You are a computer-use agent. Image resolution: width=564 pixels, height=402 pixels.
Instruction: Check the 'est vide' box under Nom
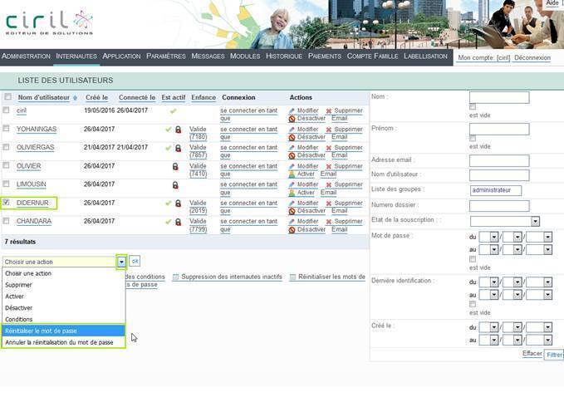(x=473, y=107)
